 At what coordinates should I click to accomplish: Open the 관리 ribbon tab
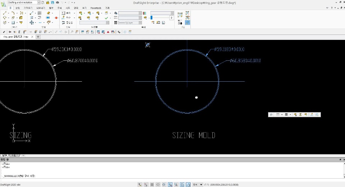point(76,8)
